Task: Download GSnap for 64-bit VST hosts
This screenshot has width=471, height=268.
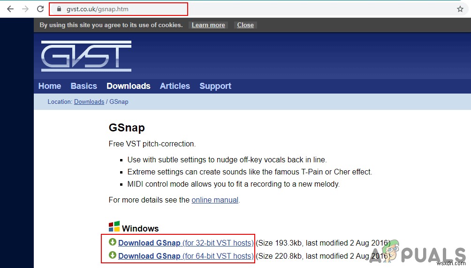Action: [186, 256]
